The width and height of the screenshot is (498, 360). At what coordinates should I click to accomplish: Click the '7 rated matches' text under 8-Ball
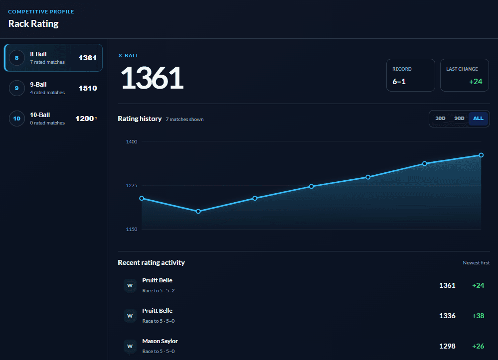point(47,62)
